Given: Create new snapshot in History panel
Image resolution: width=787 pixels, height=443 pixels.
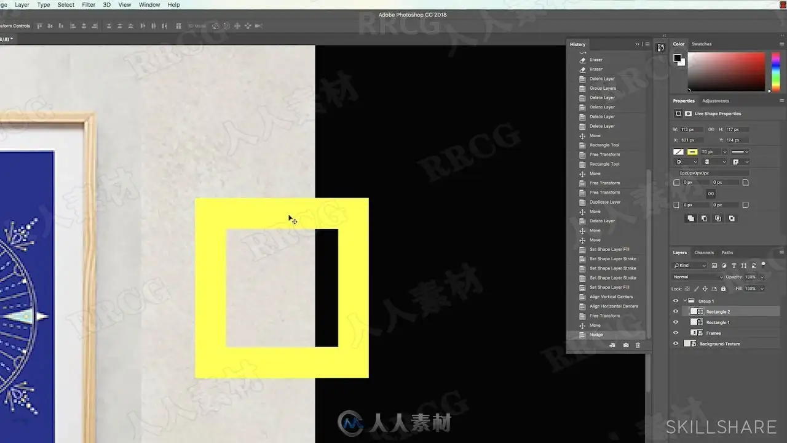Looking at the screenshot, I should pyautogui.click(x=626, y=345).
